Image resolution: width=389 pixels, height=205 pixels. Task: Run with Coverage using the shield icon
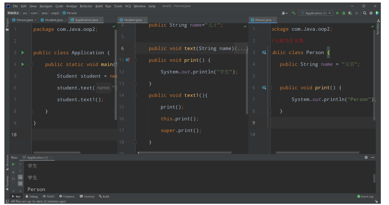[350, 13]
